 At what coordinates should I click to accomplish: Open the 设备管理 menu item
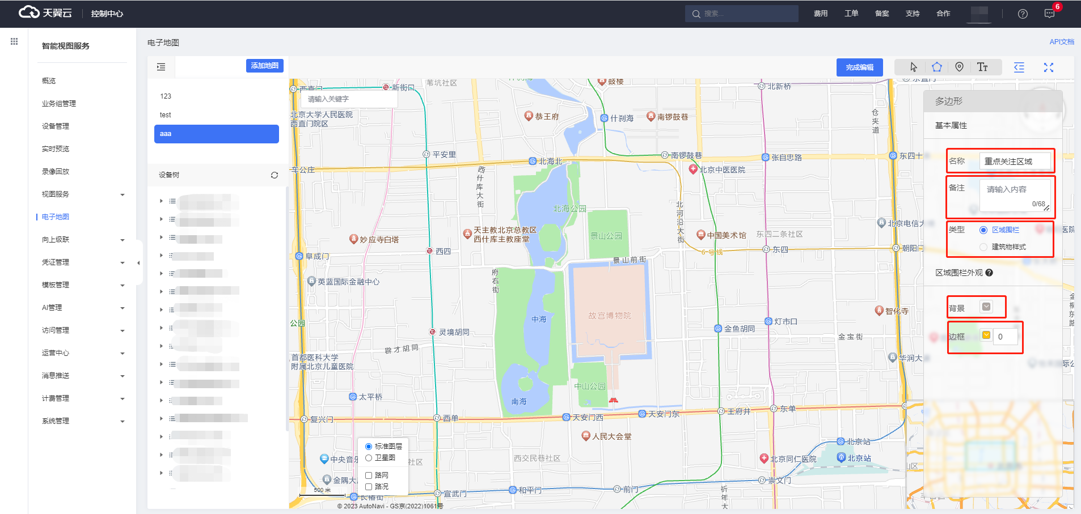[56, 126]
